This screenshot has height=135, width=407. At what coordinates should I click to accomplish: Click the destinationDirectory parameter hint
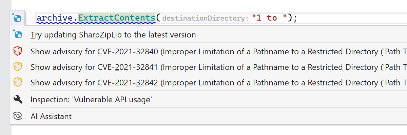point(206,18)
